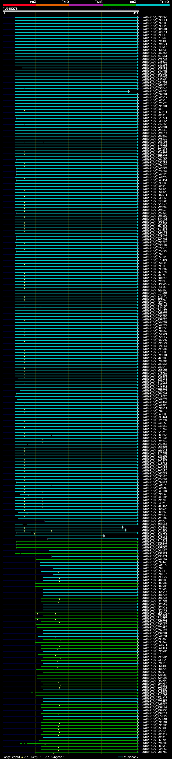Open hit UniRef100_B9DFR9
The height and width of the screenshot is (759, 172).
click(154, 26)
